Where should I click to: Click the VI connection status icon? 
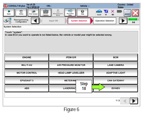106,13
